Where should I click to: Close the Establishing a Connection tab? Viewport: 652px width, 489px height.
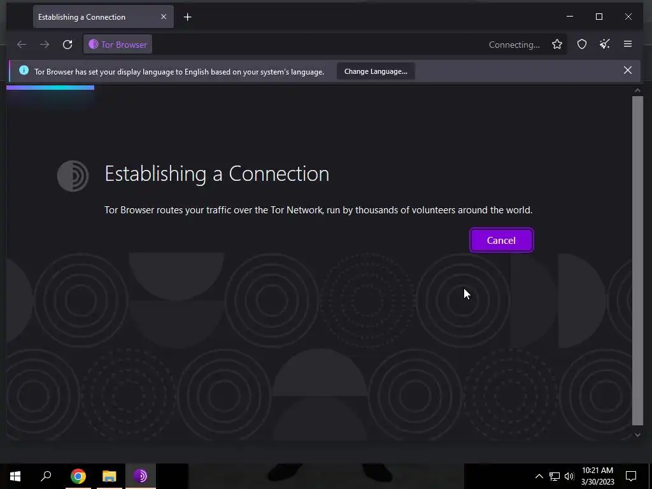click(x=164, y=17)
